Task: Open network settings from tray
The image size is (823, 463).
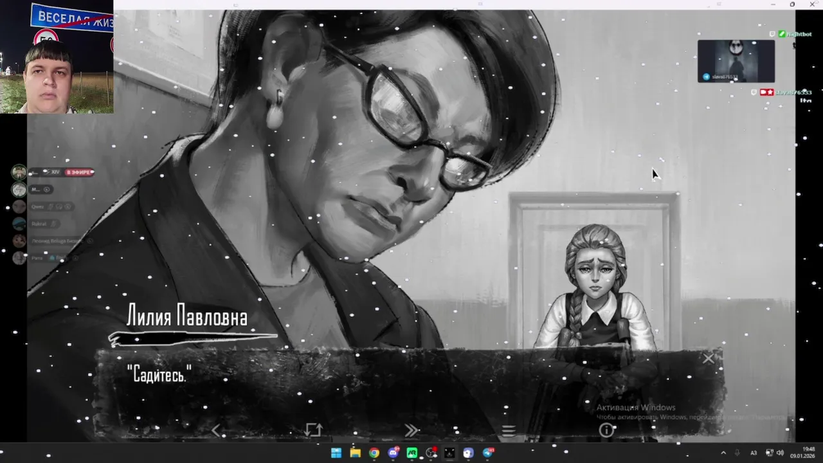Action: pyautogui.click(x=770, y=453)
